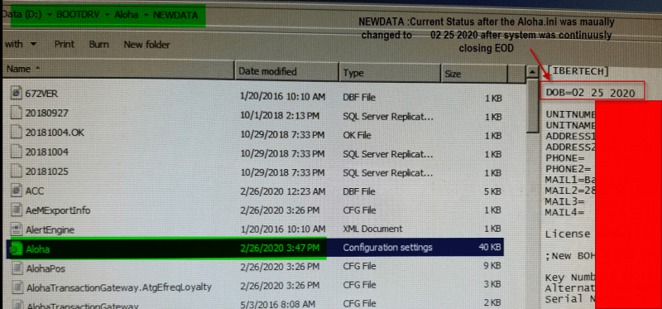Click the 10/1/2018 2:13 PM date cell
The image size is (662, 309).
(x=279, y=115)
